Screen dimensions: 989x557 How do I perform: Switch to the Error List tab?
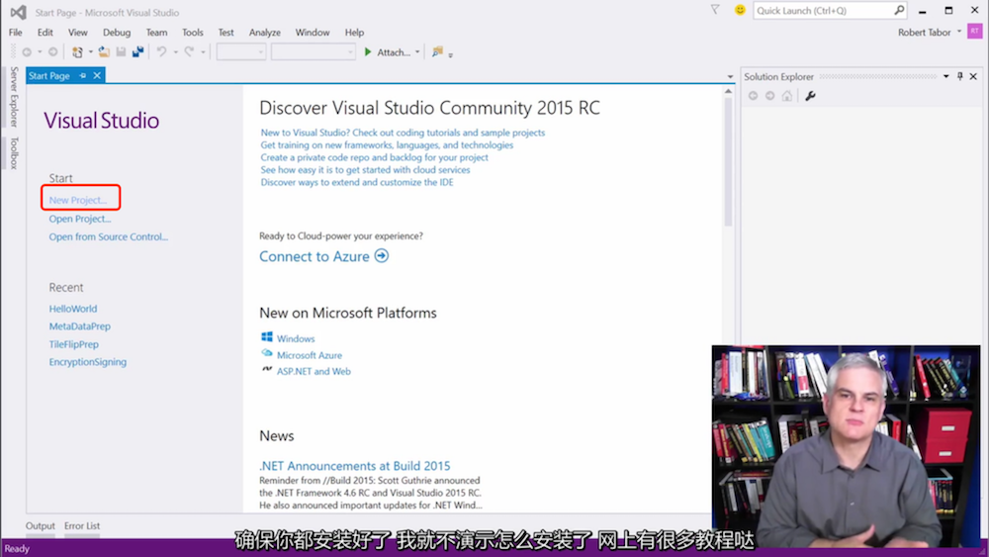pyautogui.click(x=82, y=525)
